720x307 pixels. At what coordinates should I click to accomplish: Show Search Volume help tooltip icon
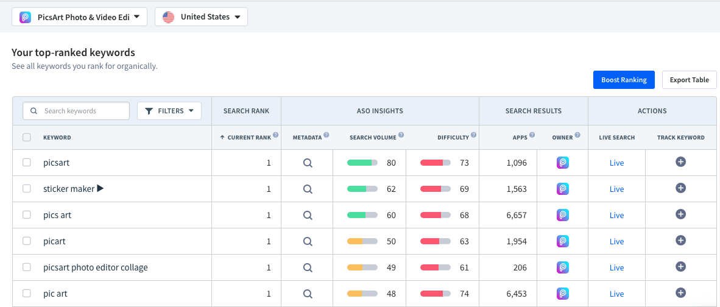tap(401, 135)
